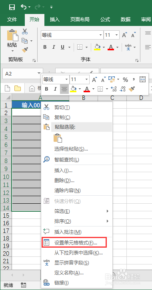The image size is (152, 290).
Task: Switch to the 插入 ribbon tab
Action: 55,20
